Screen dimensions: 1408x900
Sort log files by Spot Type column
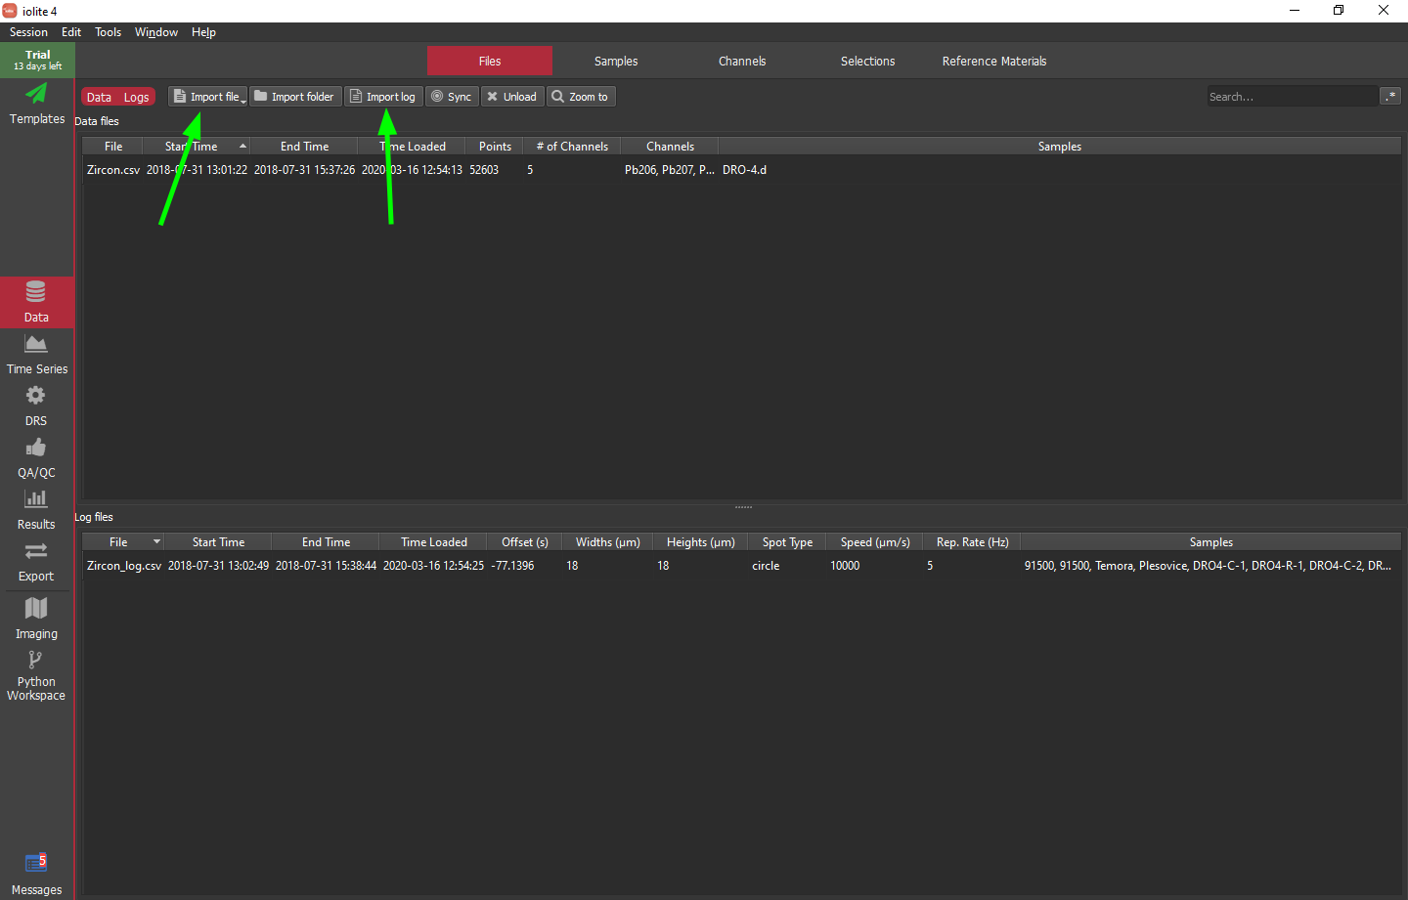[787, 542]
